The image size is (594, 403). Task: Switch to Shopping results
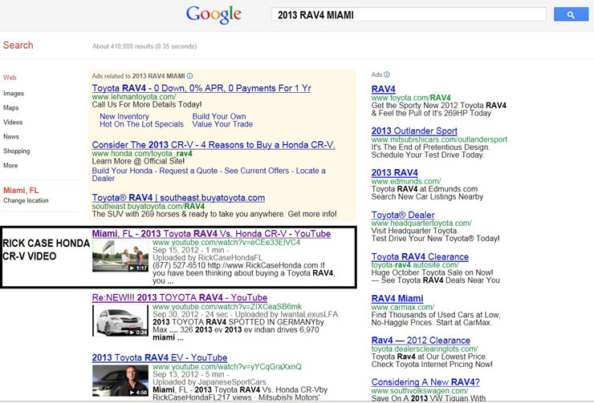pos(17,151)
